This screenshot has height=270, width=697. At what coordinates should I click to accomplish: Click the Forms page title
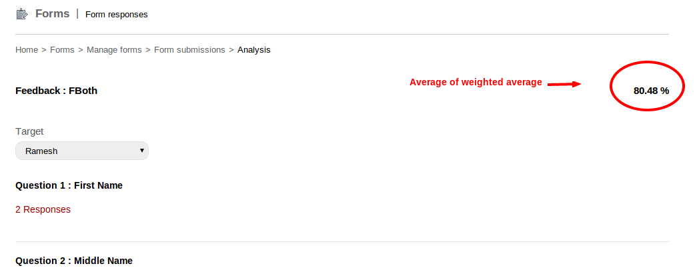(52, 13)
